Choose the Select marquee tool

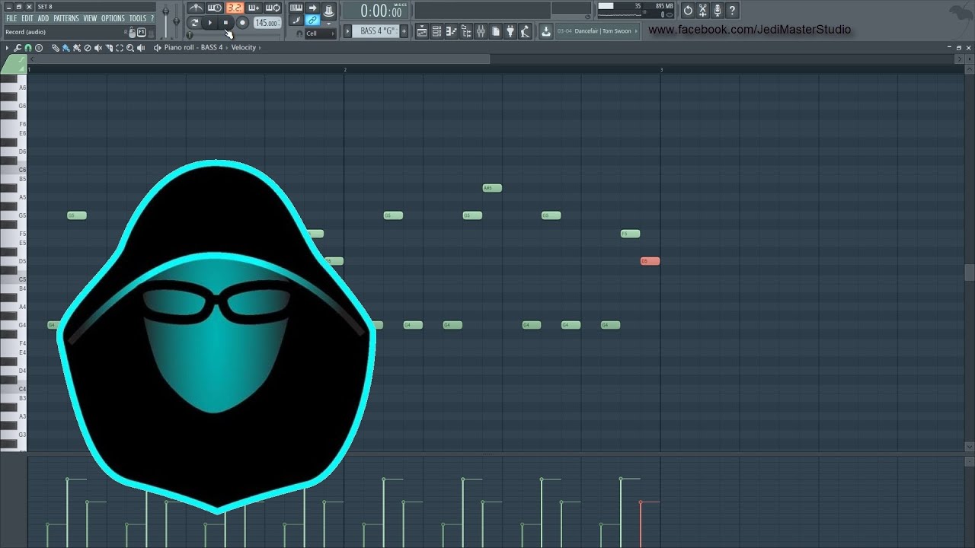tap(120, 47)
